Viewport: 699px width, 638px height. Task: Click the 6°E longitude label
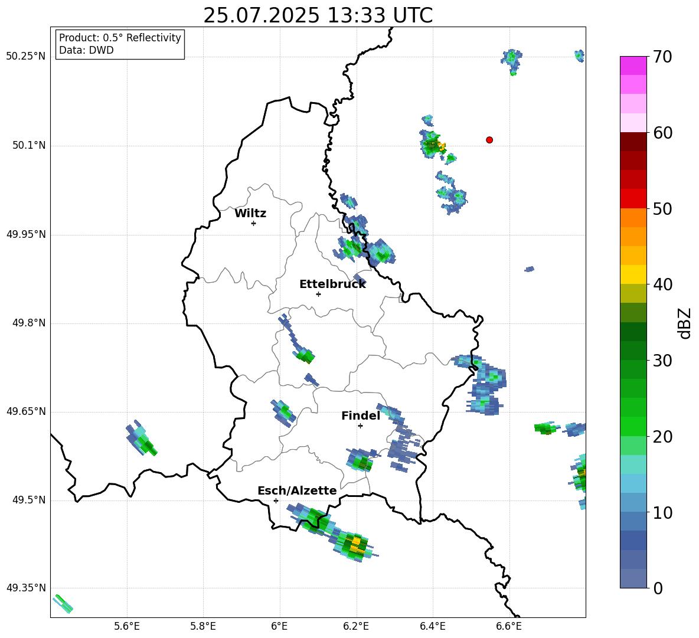coord(279,626)
